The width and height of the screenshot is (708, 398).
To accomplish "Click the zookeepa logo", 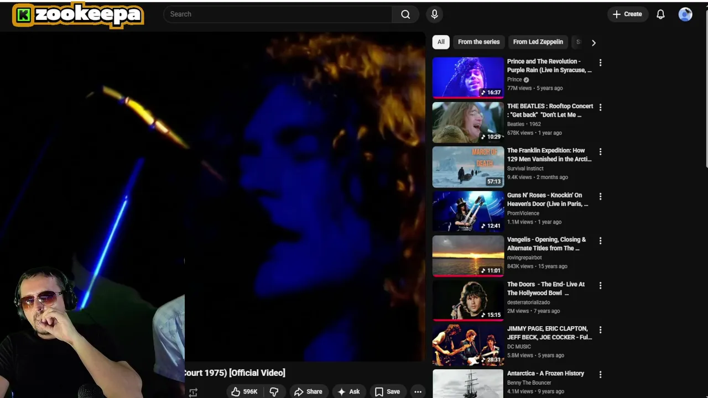I will (78, 15).
